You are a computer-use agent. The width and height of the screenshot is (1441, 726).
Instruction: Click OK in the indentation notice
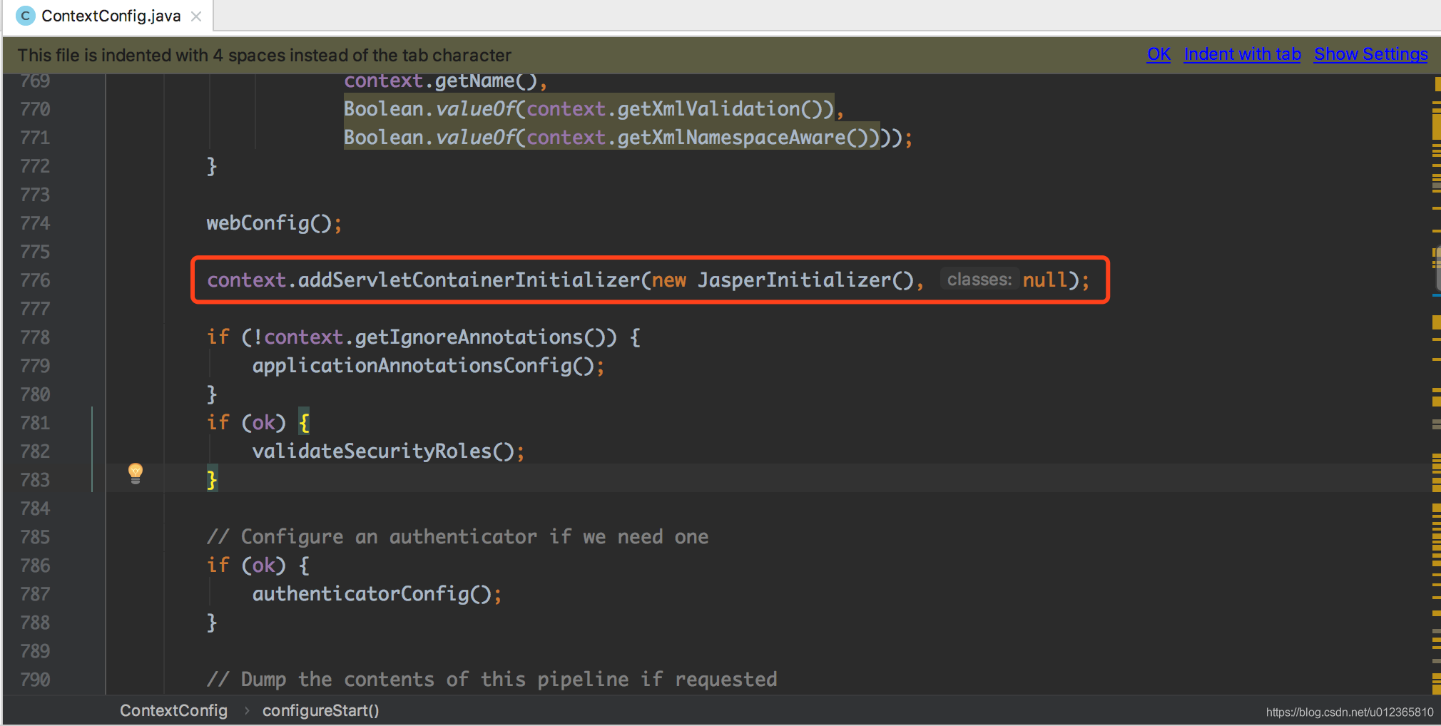tap(1159, 54)
